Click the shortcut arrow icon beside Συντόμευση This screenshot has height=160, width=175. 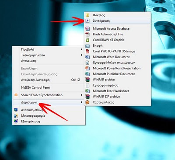87,21
